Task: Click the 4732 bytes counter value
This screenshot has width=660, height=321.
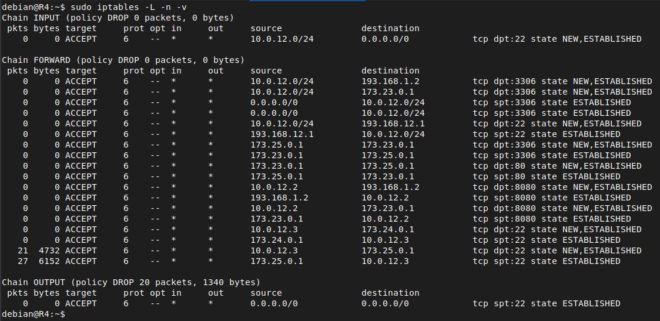Action: click(x=49, y=250)
